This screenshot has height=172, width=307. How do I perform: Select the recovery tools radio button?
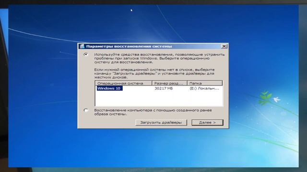pos(86,54)
